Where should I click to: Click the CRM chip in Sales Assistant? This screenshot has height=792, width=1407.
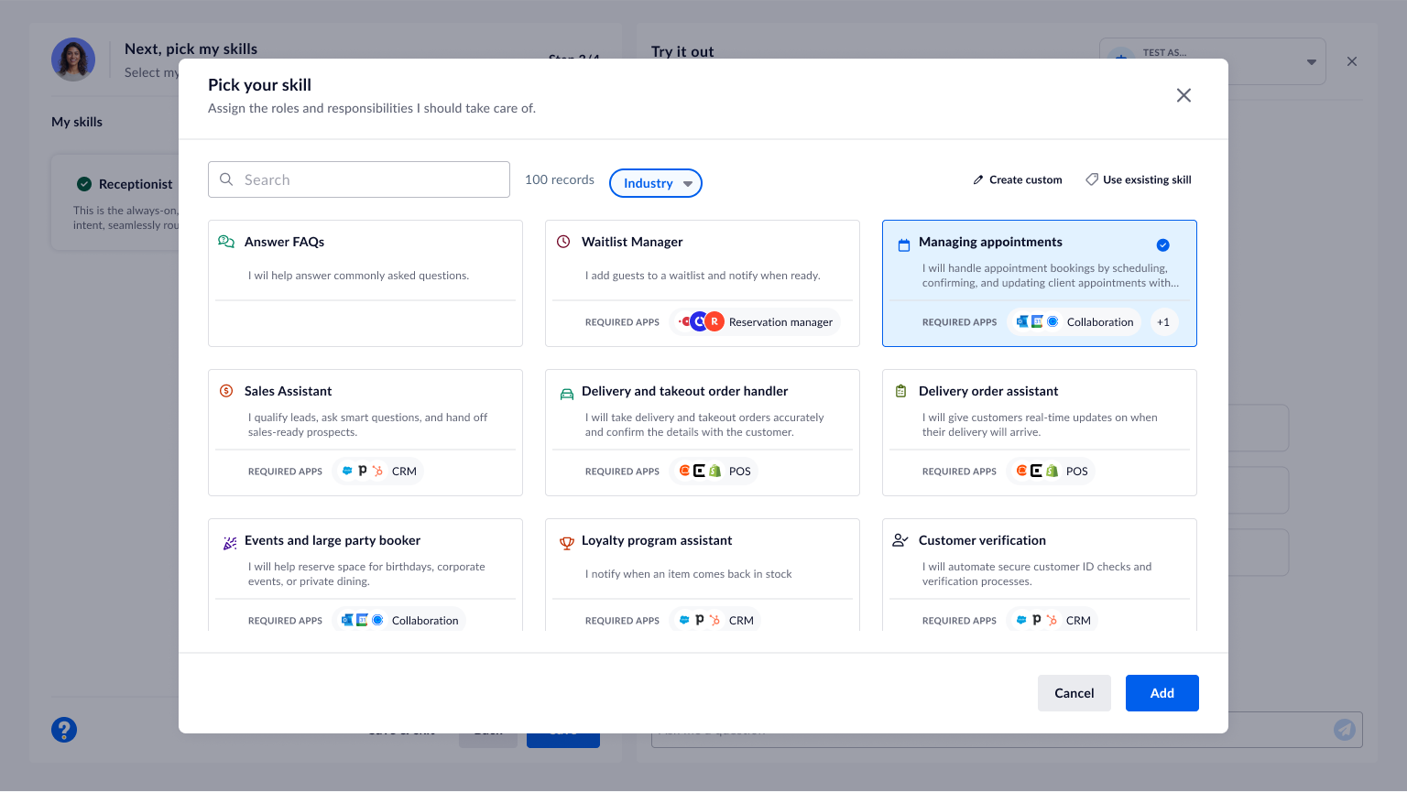377,472
